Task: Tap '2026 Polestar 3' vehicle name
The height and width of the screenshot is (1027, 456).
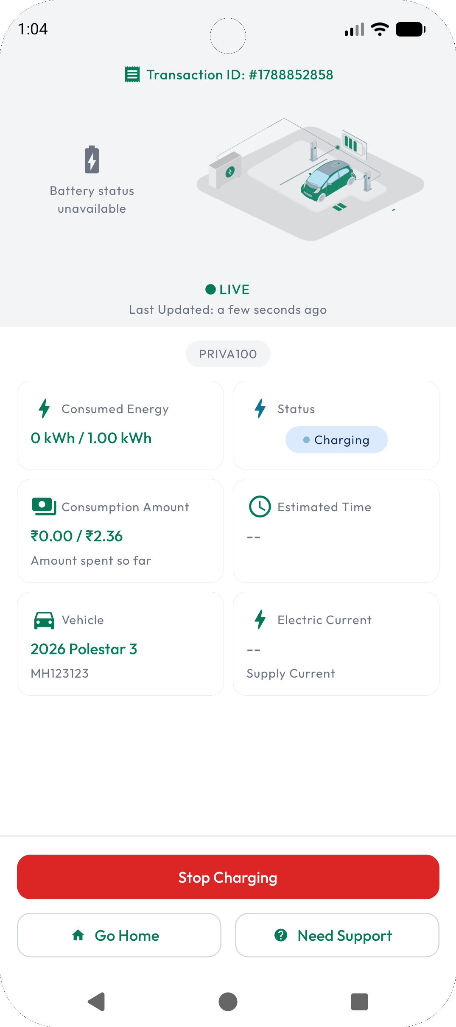Action: click(x=84, y=649)
